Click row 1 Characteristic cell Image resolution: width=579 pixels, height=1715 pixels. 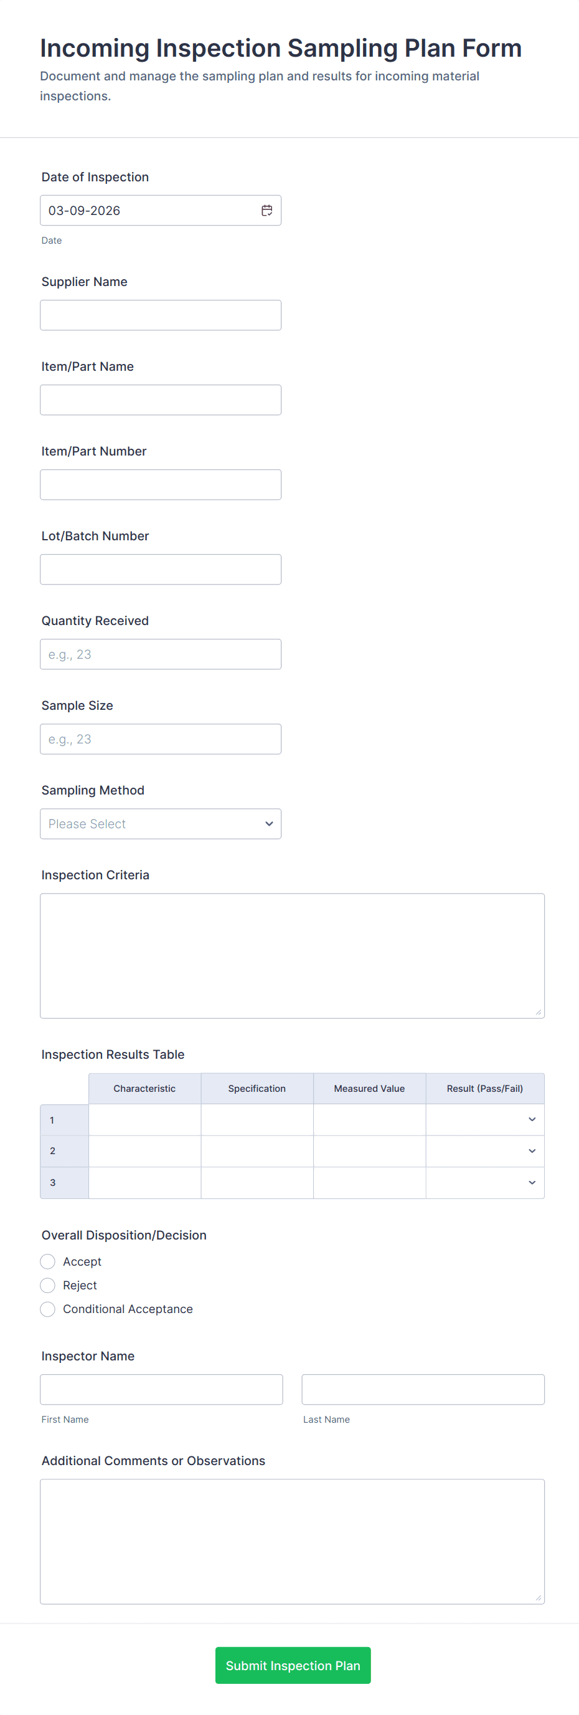coord(144,1120)
